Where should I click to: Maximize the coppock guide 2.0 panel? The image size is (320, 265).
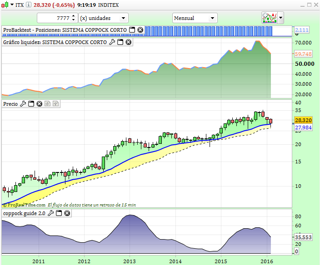(59, 213)
